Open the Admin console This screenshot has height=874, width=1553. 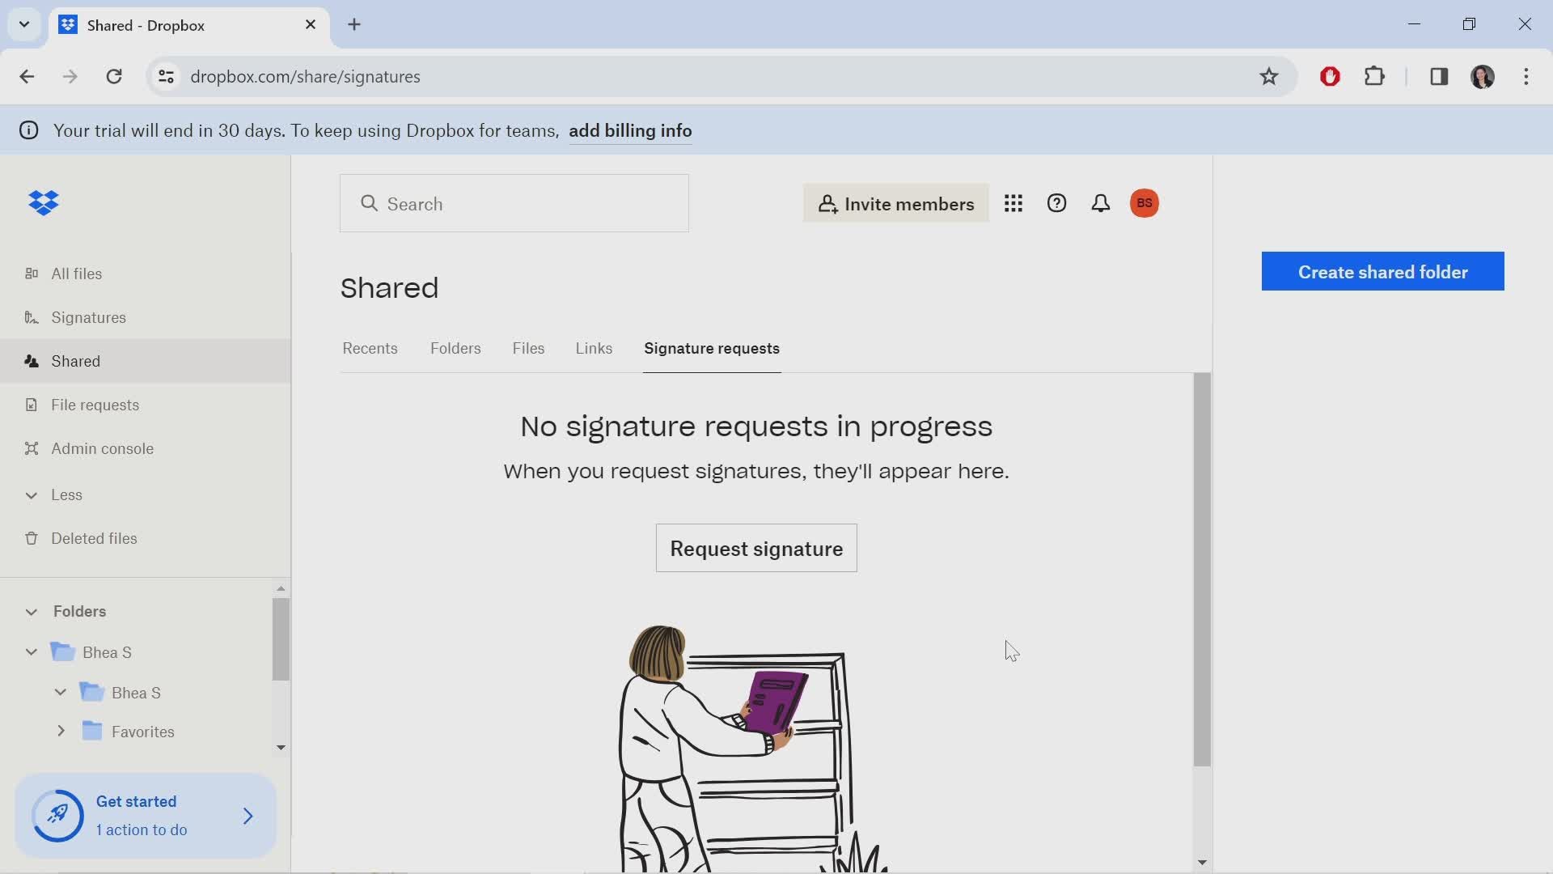(x=103, y=448)
